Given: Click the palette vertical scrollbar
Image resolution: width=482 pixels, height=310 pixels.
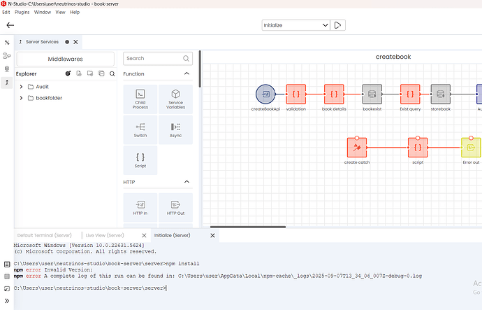Looking at the screenshot, I should click(200, 69).
